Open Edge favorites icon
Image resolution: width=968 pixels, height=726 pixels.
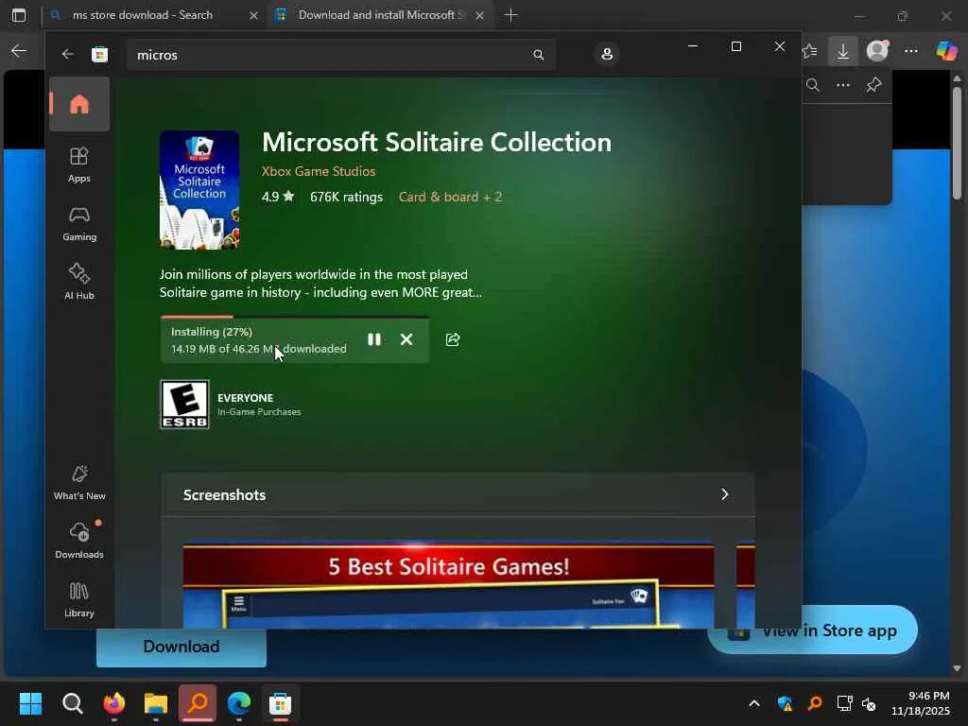pyautogui.click(x=810, y=51)
